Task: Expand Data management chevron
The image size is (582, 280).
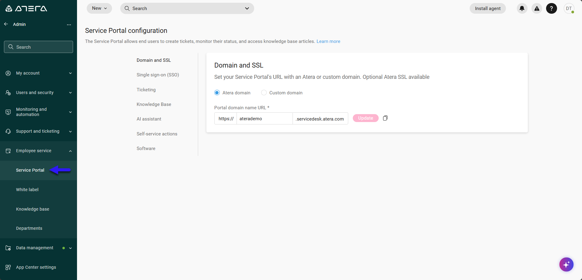Action: [70, 248]
